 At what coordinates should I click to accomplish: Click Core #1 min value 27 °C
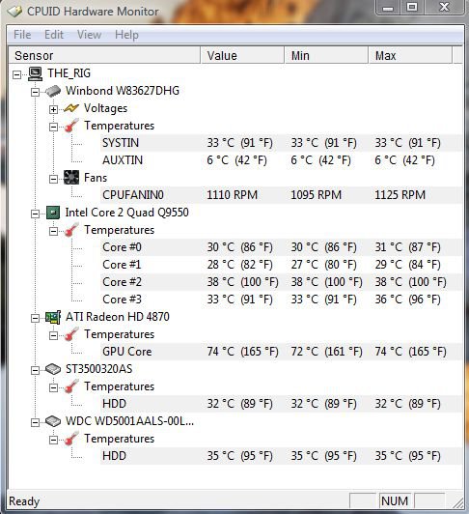coord(323,265)
